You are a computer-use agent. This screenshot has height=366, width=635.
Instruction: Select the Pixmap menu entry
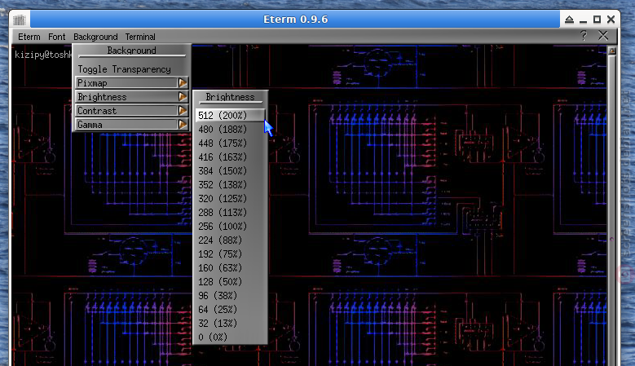130,83
